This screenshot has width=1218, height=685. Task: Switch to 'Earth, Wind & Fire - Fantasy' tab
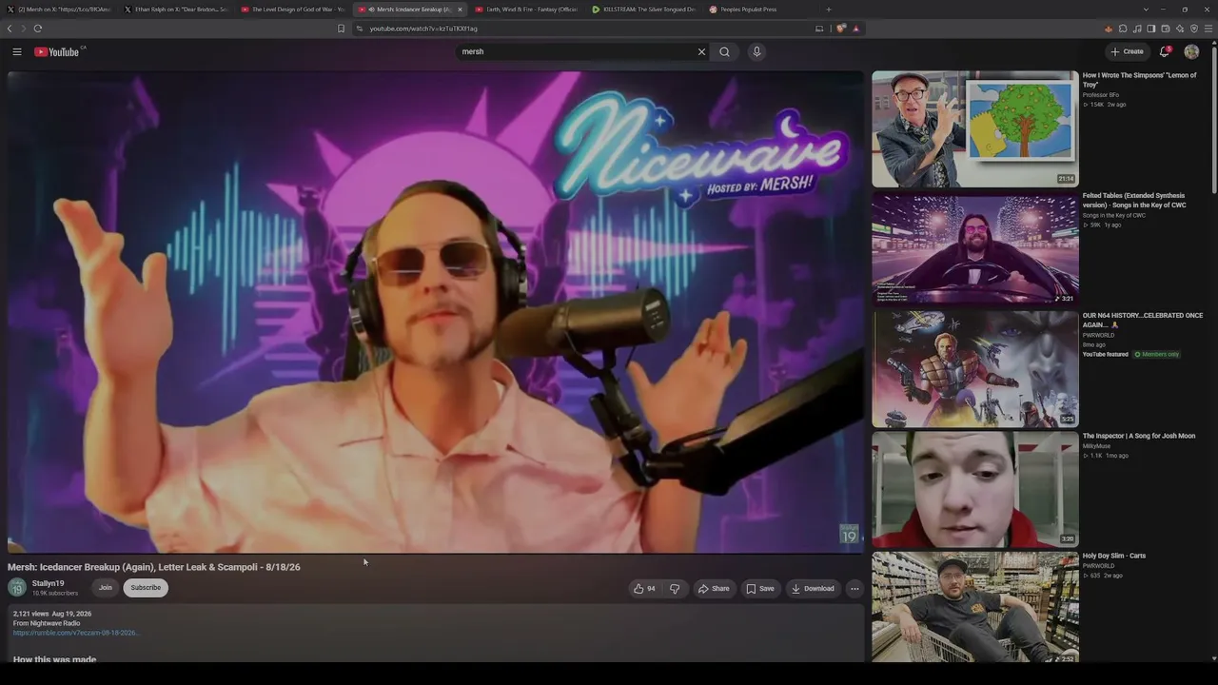tap(526, 10)
